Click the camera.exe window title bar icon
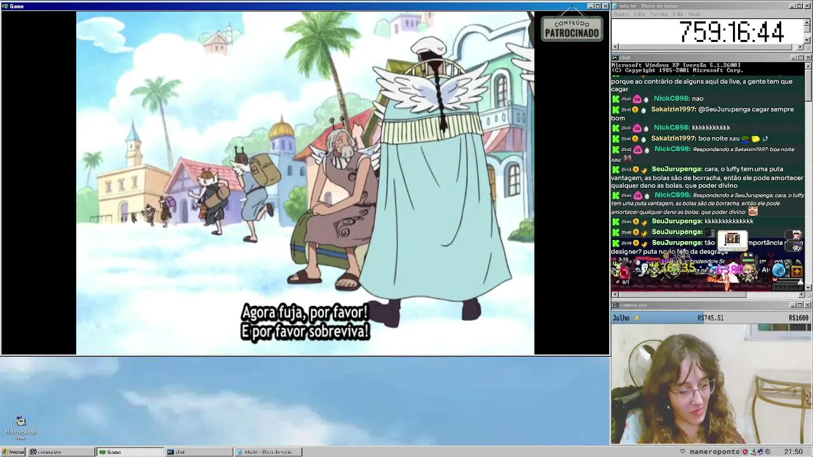The image size is (813, 457). point(615,305)
